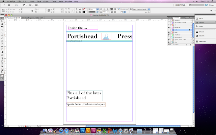Screen dimensions: 216x135
Task: Show the hidden Background layer
Action: [x=169, y=37]
